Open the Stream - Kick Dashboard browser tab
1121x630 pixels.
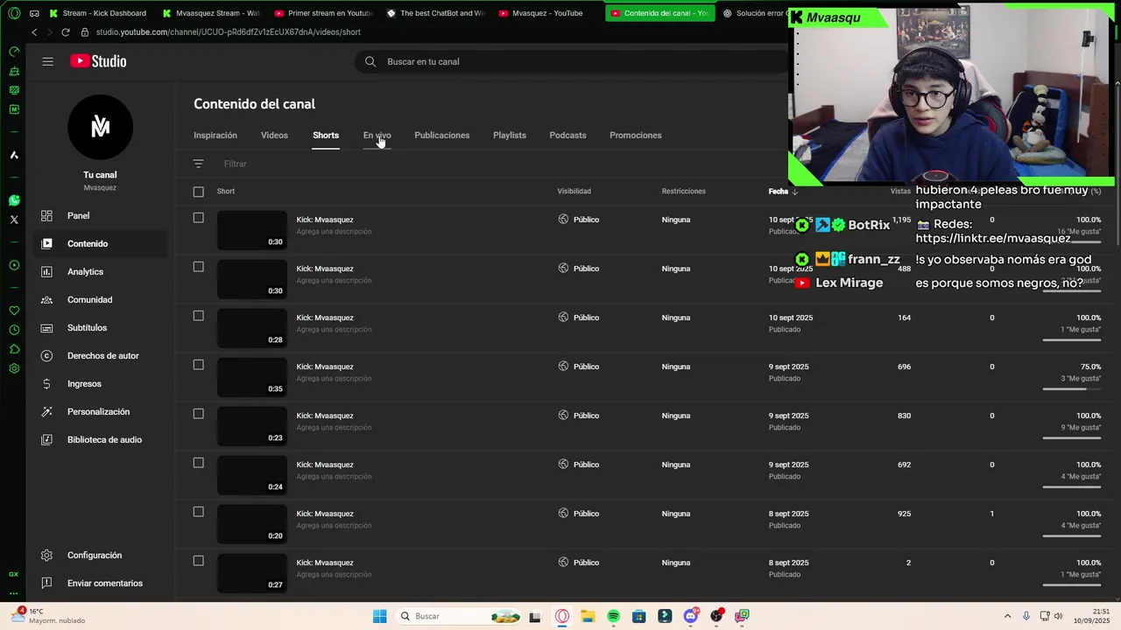tap(98, 13)
